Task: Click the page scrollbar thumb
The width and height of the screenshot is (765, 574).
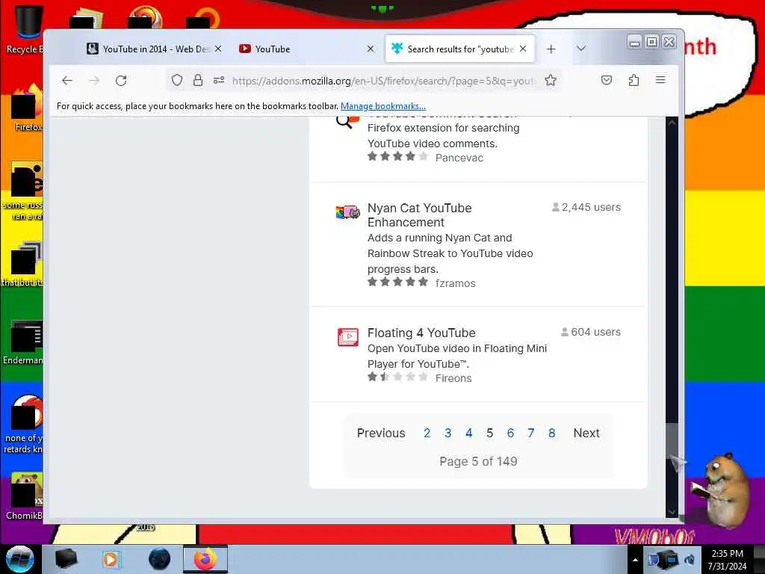Action: coord(672,440)
